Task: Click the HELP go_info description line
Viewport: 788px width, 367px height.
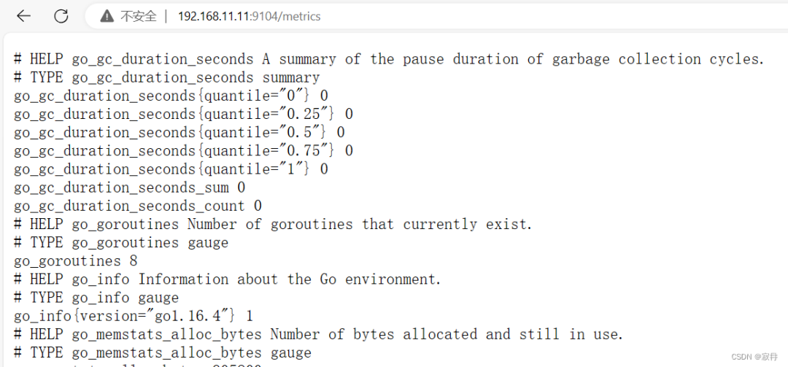Action: (x=228, y=279)
